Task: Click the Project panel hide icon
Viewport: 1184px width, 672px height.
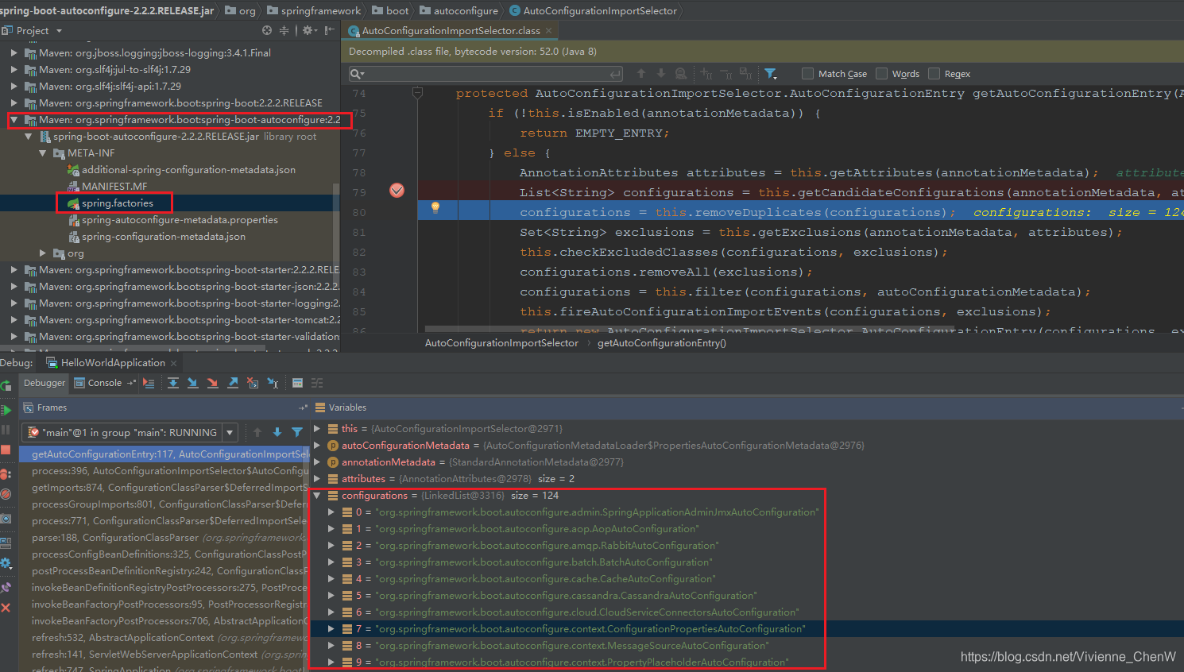Action: [x=330, y=30]
